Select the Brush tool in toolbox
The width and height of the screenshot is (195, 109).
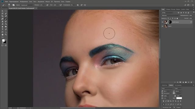click(6, 19)
